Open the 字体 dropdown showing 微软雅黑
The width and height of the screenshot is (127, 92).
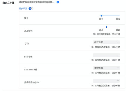coord(106,42)
